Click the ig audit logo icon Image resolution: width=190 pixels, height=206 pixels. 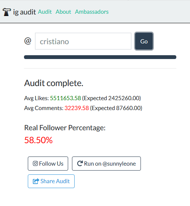(x=6, y=12)
